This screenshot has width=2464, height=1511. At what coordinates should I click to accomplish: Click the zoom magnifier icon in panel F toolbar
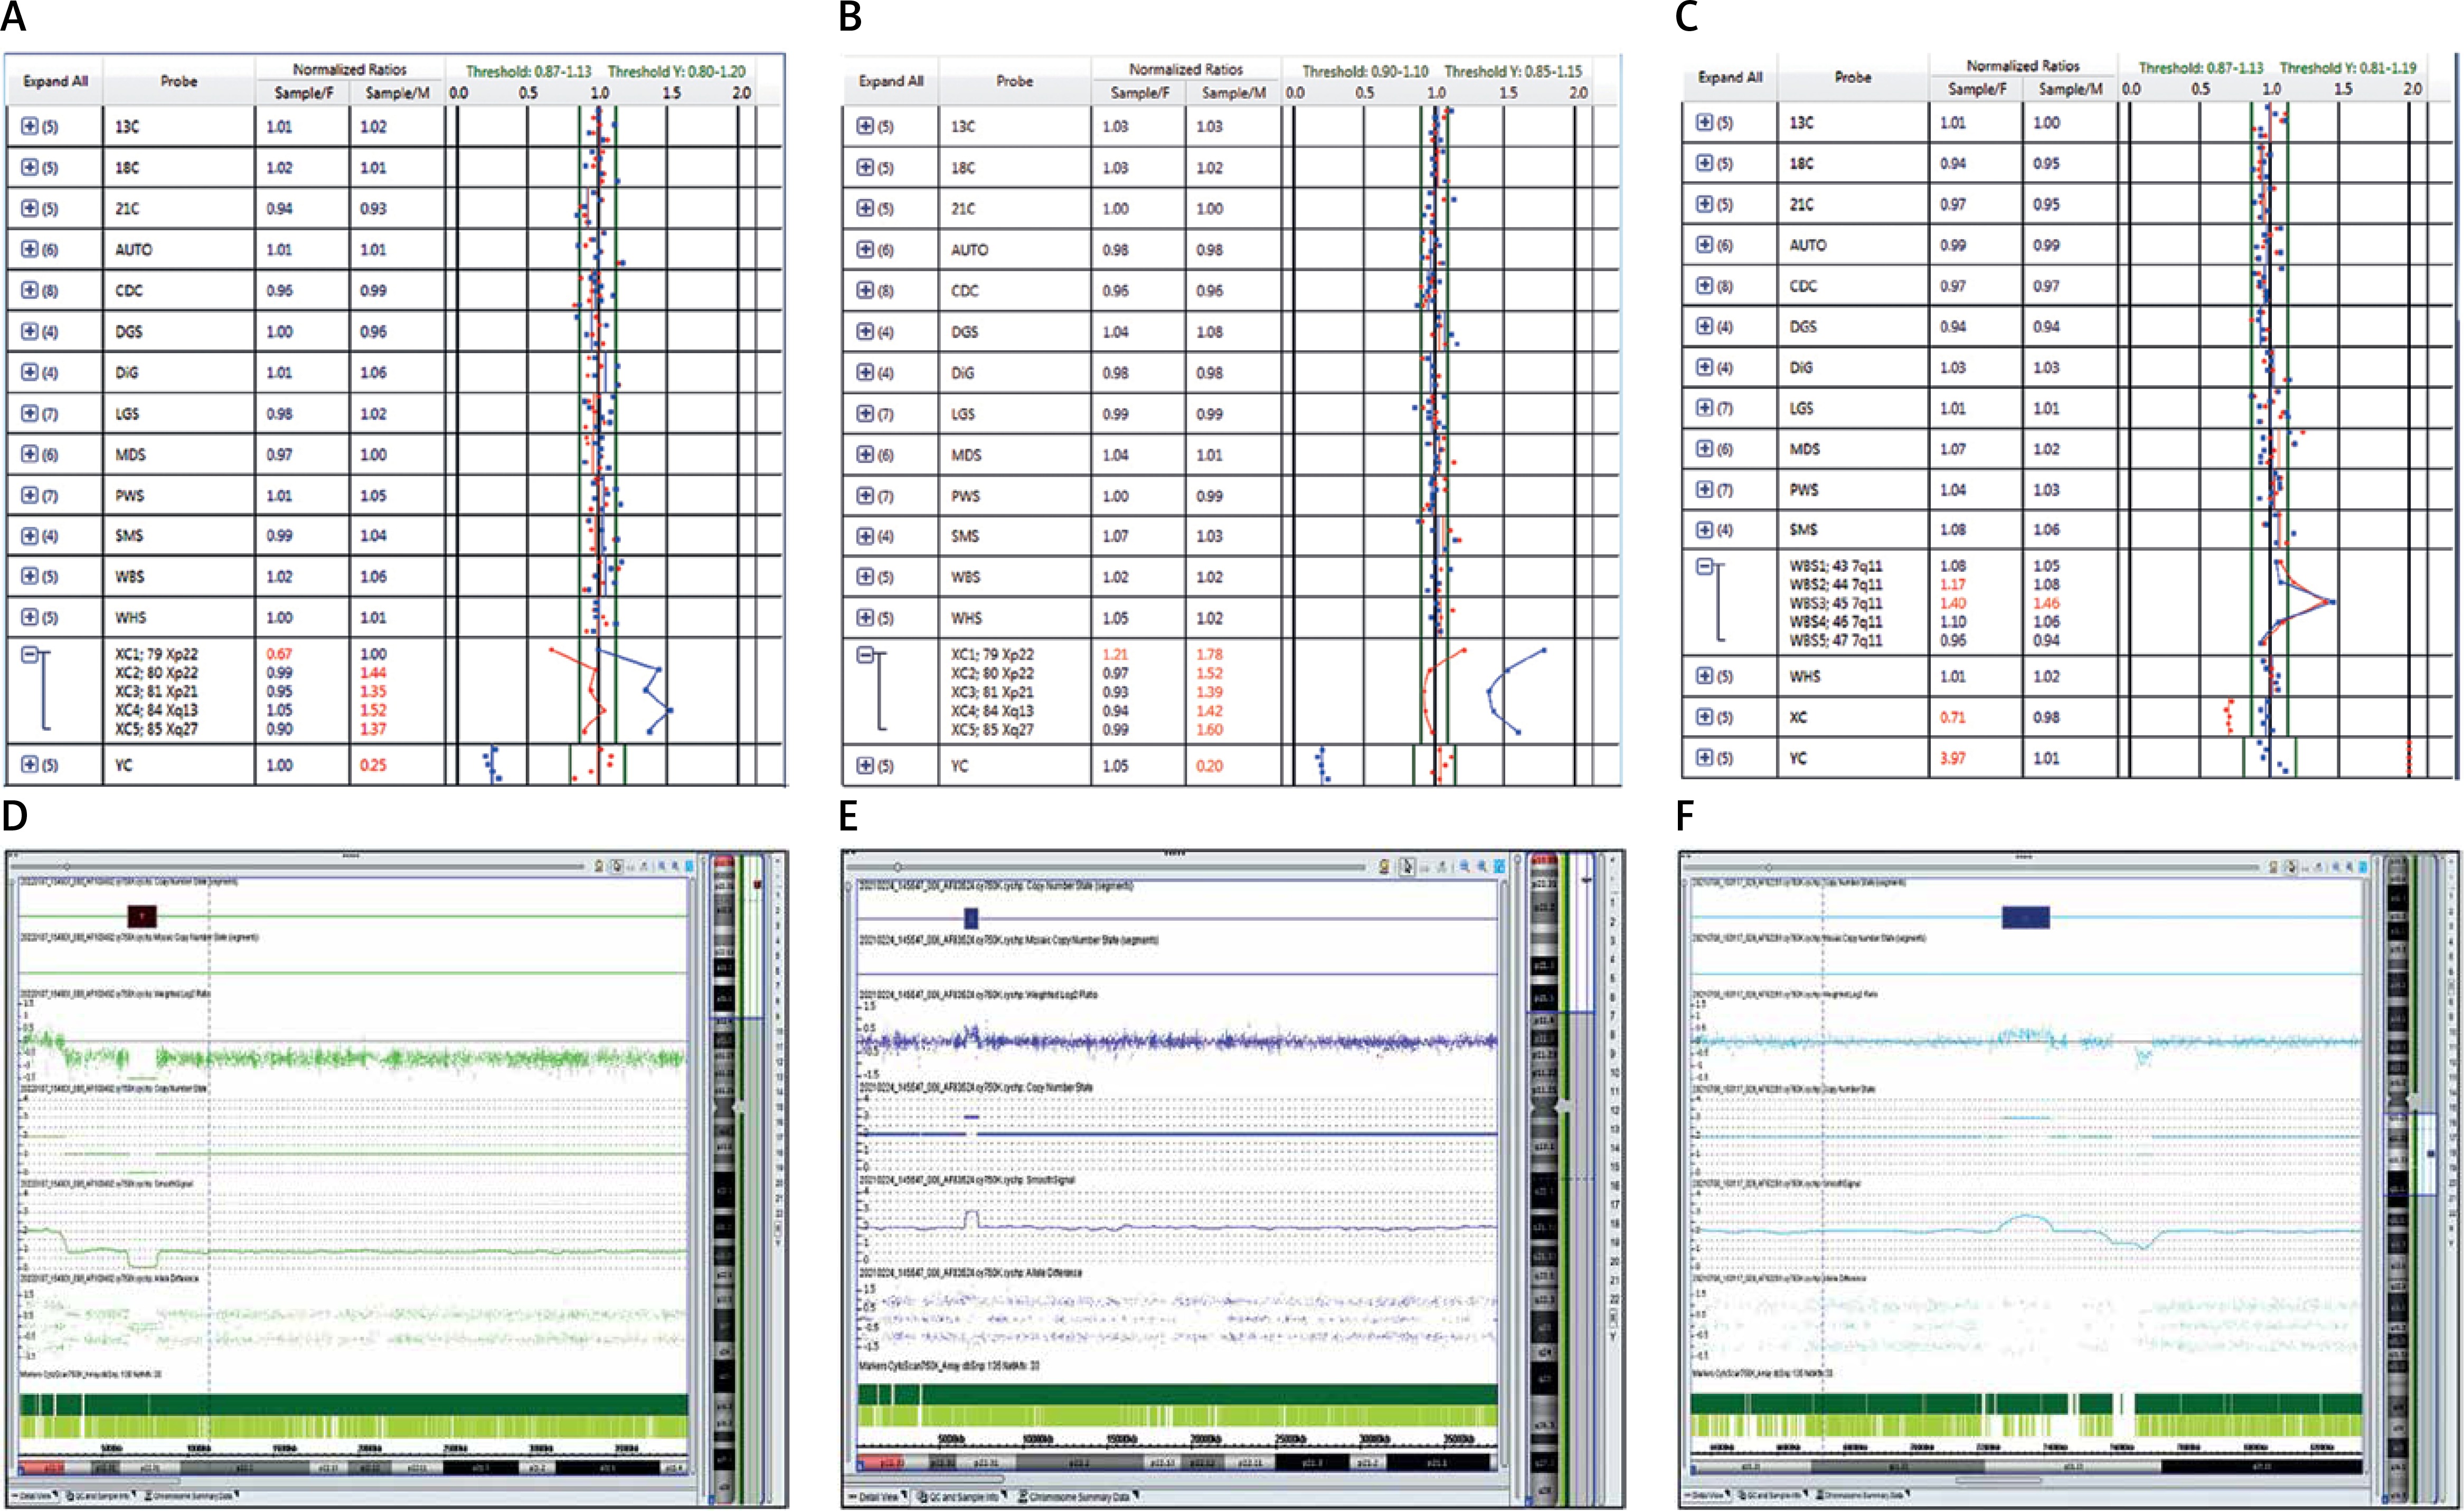coord(2335,867)
